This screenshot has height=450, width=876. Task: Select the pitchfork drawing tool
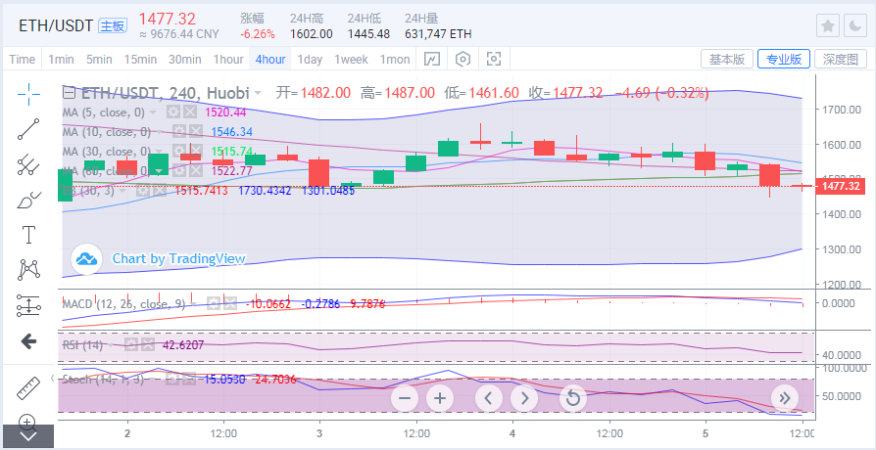coord(28,164)
